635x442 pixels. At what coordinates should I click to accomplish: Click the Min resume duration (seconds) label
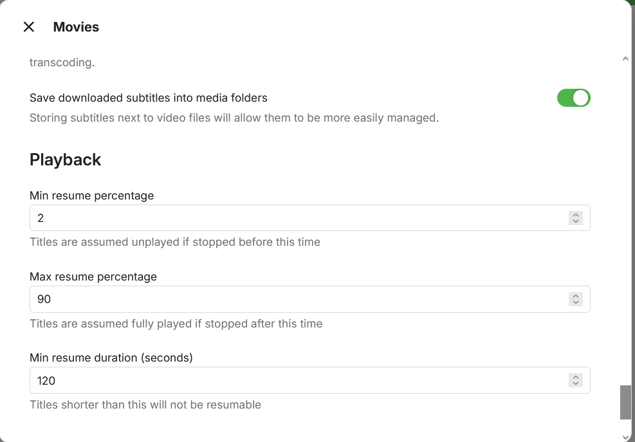pos(111,358)
